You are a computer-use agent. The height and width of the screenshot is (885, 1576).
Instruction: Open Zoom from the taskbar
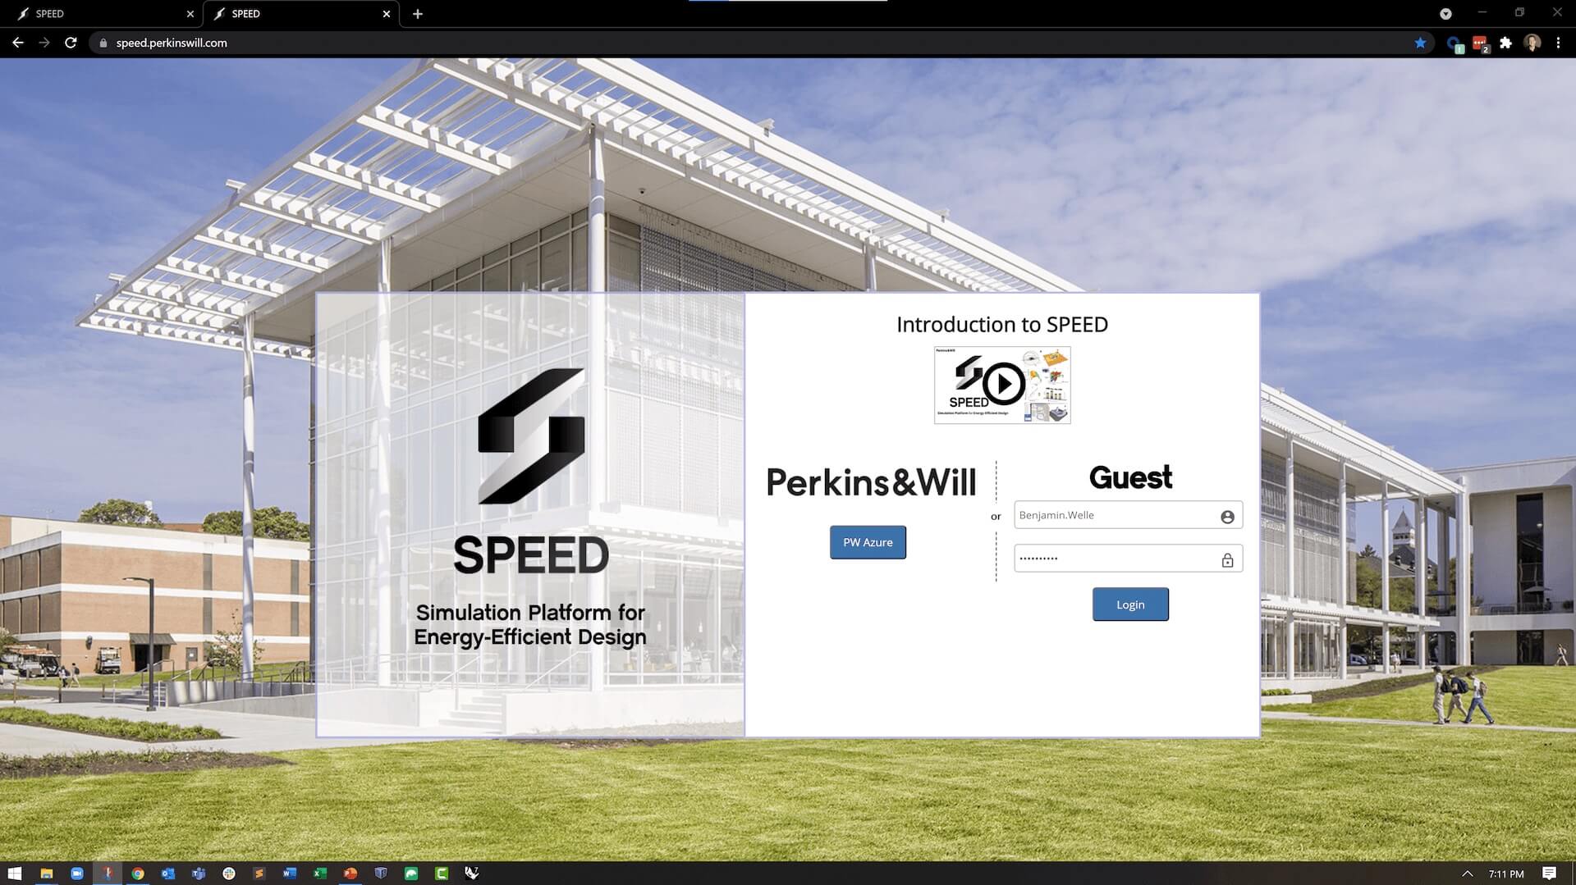pos(77,874)
